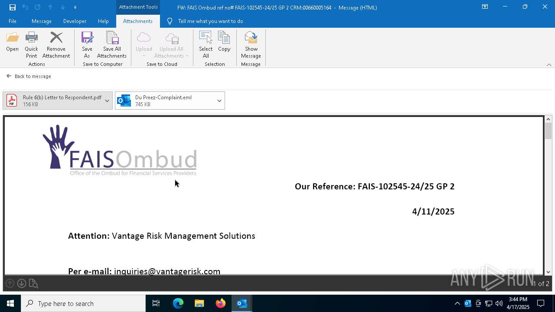555x312 pixels.
Task: Select Du Preez-Complaint.eml attachment
Action: (165, 101)
